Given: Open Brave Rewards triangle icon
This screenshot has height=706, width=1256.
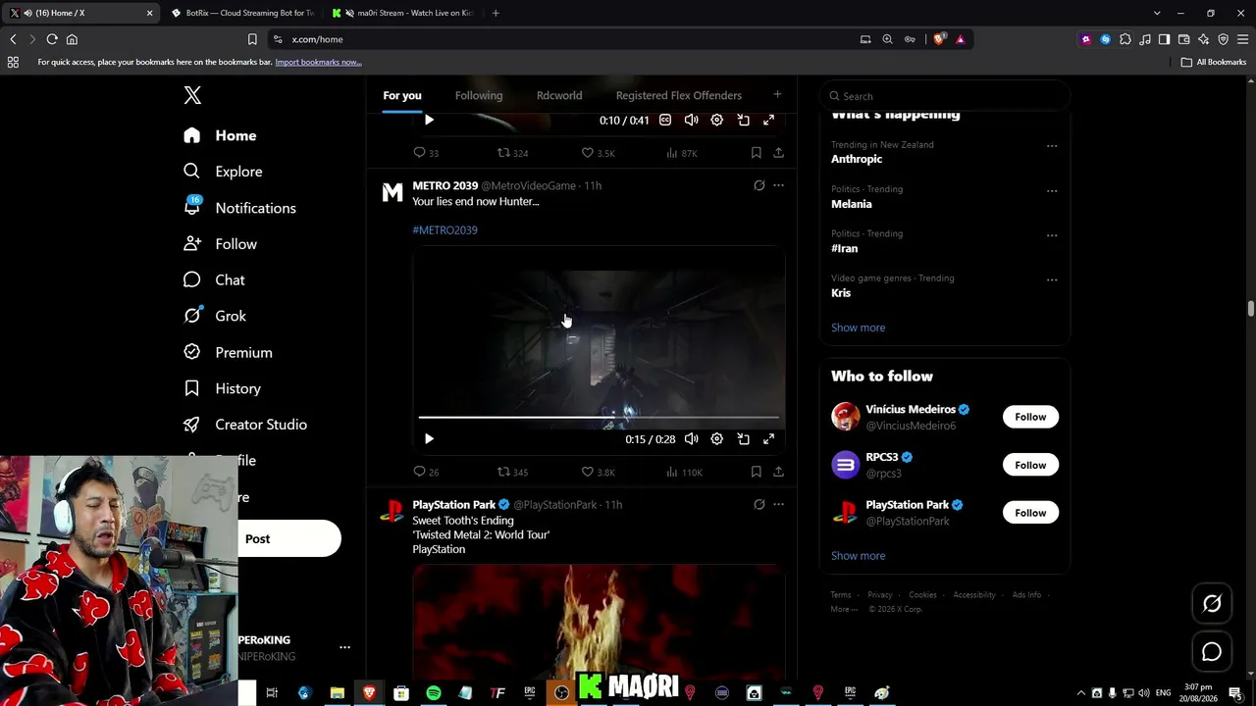Looking at the screenshot, I should point(960,39).
